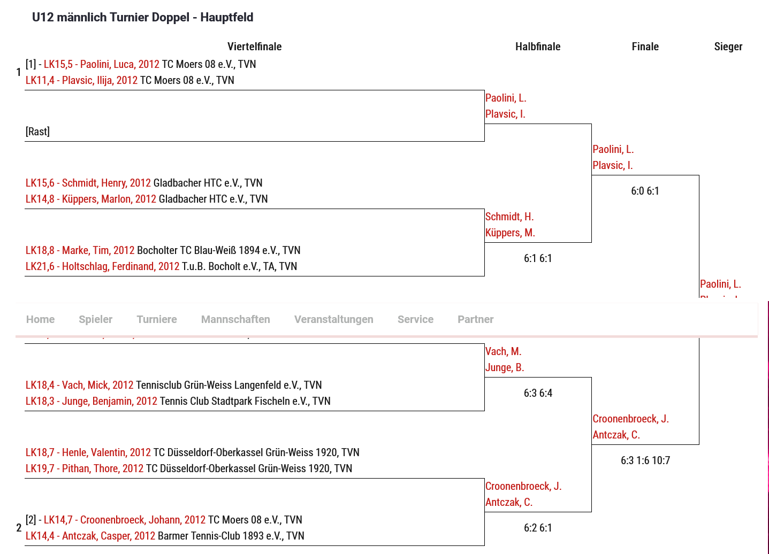
Task: Click the short Vach, M. bracket link
Action: [x=503, y=351]
